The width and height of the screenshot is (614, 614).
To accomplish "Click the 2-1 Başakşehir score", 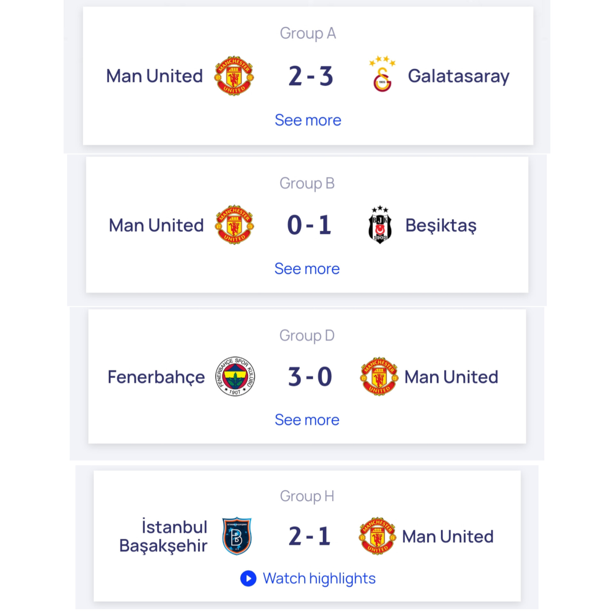I will click(309, 536).
